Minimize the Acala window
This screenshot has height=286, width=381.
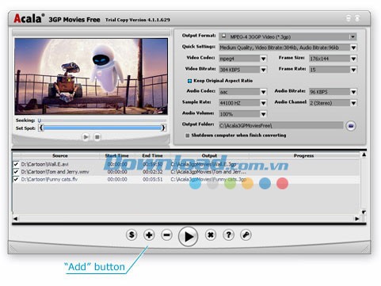[349, 18]
